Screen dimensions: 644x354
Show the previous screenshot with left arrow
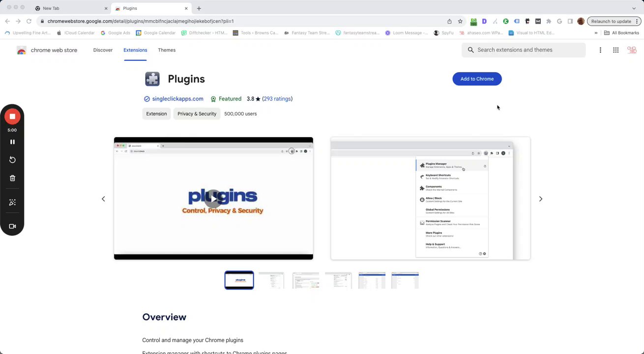coord(103,199)
